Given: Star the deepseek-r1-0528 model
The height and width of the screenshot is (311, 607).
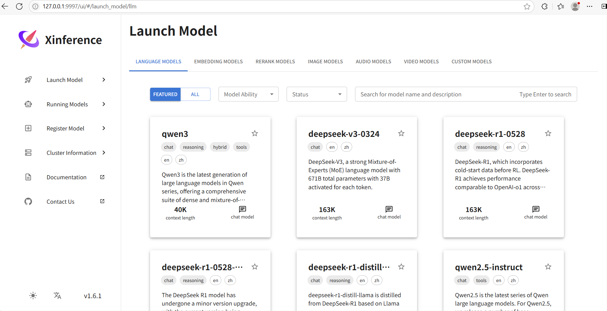Looking at the screenshot, I should click(548, 133).
